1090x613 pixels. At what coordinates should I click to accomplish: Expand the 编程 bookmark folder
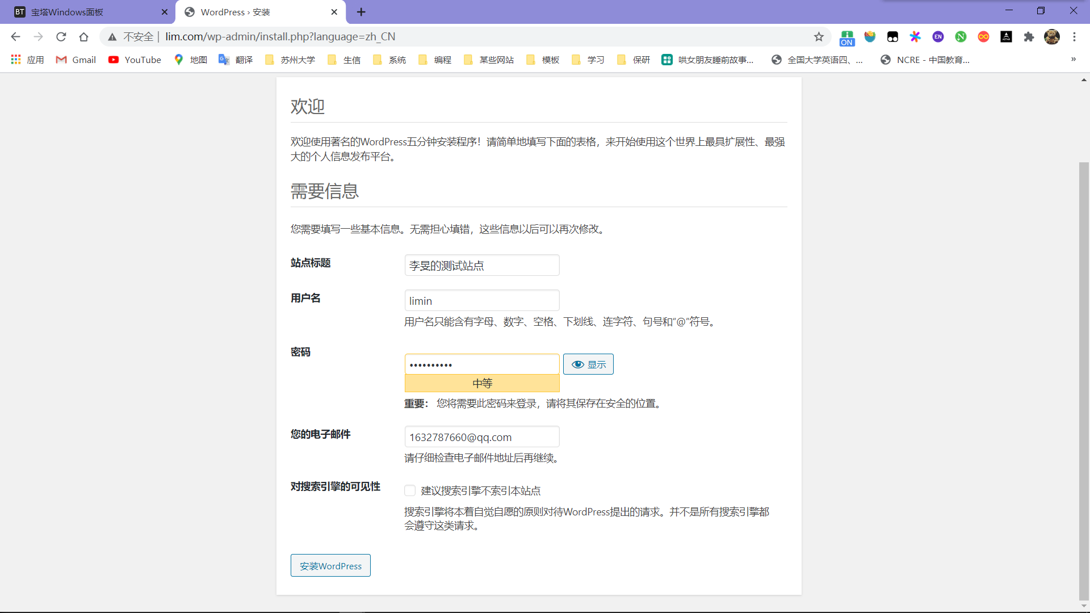pos(435,60)
